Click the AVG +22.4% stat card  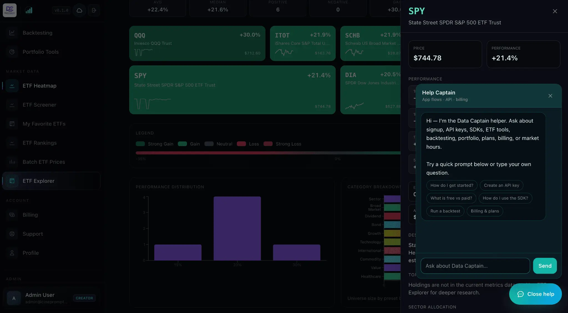click(158, 8)
